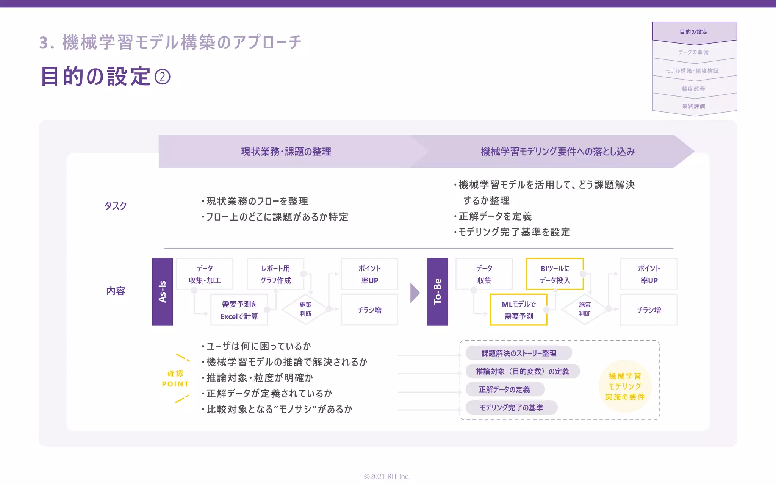Click the As-Is vertical label block

(163, 291)
